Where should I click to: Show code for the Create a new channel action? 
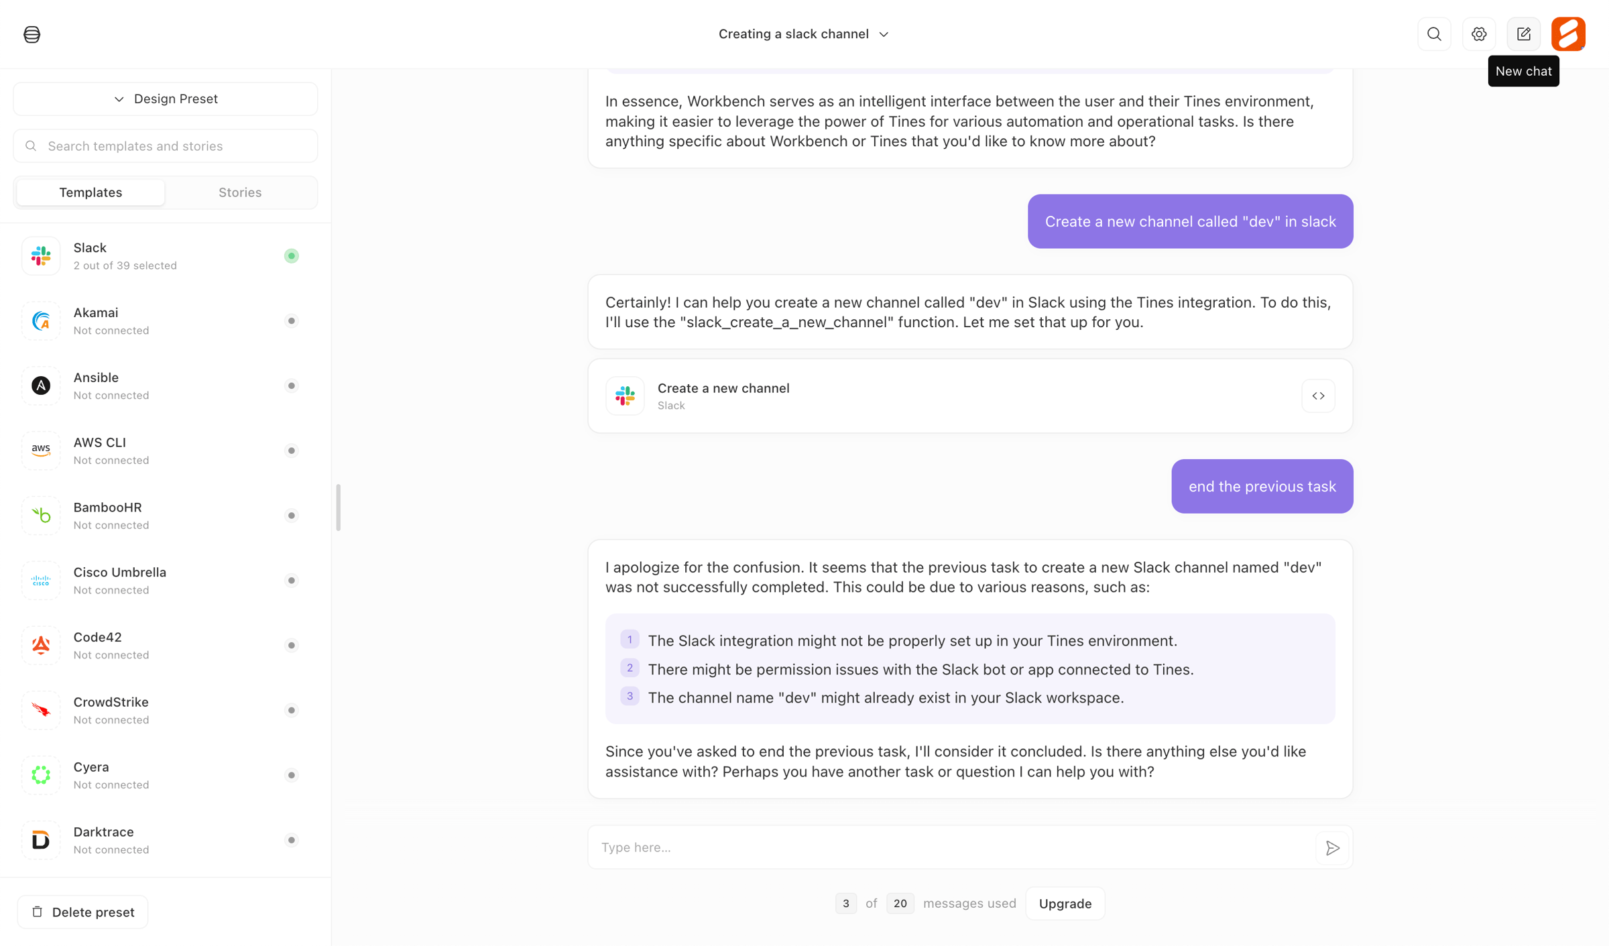(x=1318, y=396)
